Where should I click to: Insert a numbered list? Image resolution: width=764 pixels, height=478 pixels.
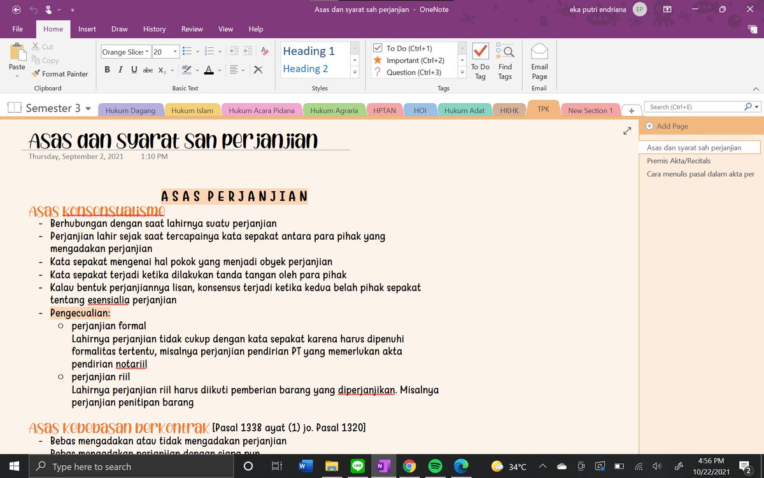(208, 52)
